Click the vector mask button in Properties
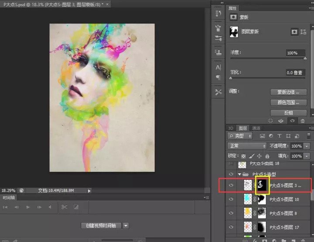This screenshot has height=242, width=314. coord(304,32)
